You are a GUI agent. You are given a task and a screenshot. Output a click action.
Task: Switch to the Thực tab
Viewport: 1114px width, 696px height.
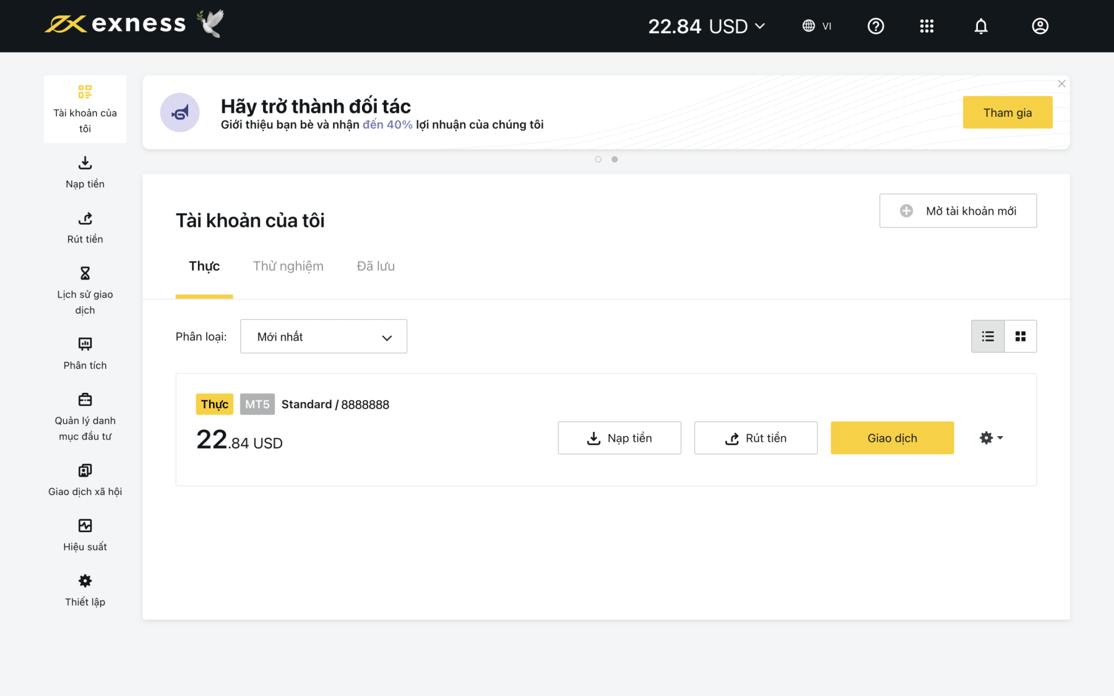click(x=204, y=266)
